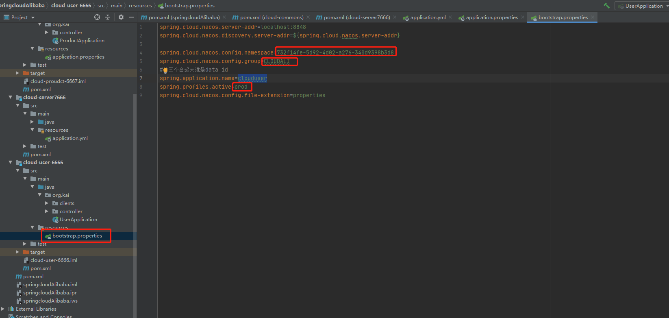The width and height of the screenshot is (669, 318).
Task: Expand target folder under cloud-user-6666
Action: point(17,252)
